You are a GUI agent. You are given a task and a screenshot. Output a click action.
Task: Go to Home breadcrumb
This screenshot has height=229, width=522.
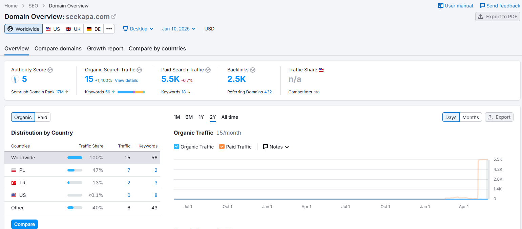[11, 6]
